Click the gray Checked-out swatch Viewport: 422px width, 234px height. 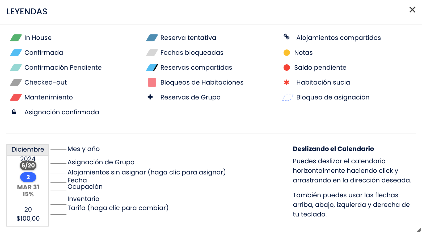[16, 82]
